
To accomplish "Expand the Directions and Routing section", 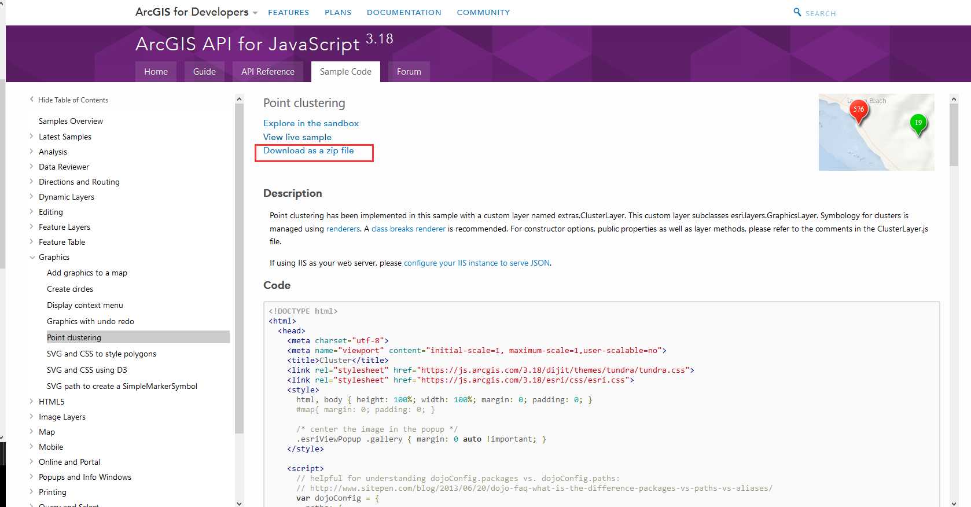I will (32, 182).
